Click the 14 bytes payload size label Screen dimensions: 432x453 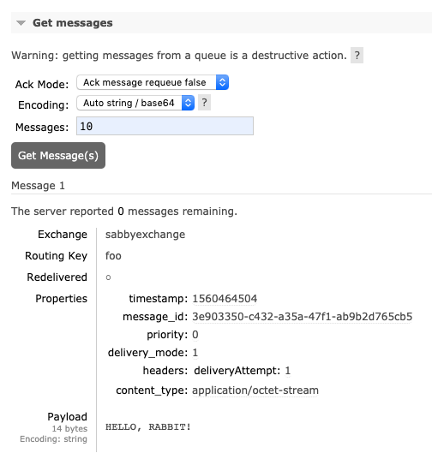click(x=69, y=429)
